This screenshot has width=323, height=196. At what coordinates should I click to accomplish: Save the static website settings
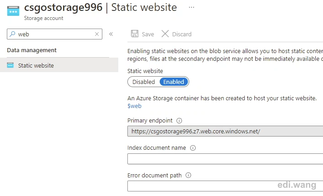[x=142, y=34]
